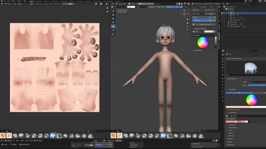266x149 pixels.
Task: Toggle the Randomize Color checkbox
Action: 229,109
